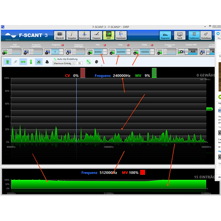Increase the FMax value with up arrow
This screenshot has width=221, height=221.
pyautogui.click(x=128, y=50)
